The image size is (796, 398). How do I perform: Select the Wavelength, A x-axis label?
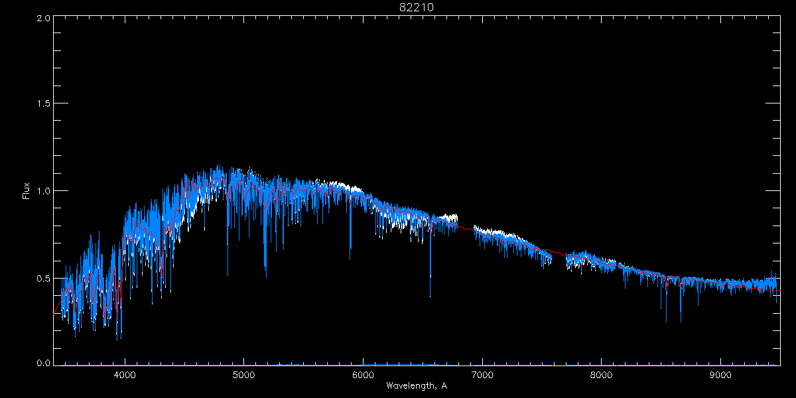(417, 385)
